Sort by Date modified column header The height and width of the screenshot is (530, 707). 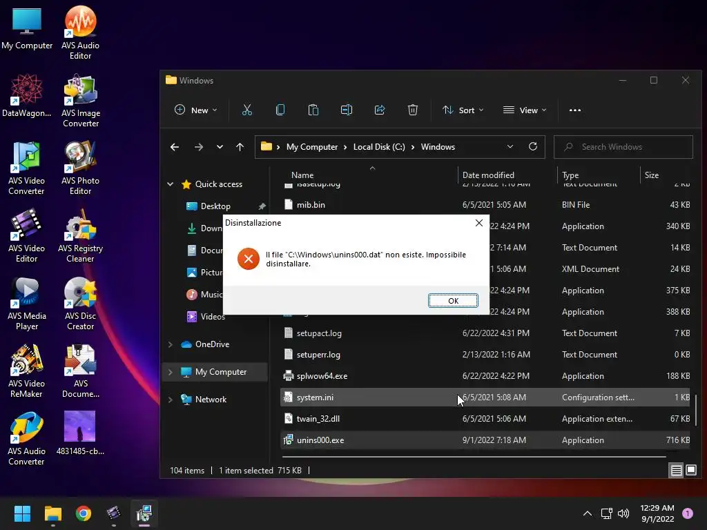(x=488, y=175)
